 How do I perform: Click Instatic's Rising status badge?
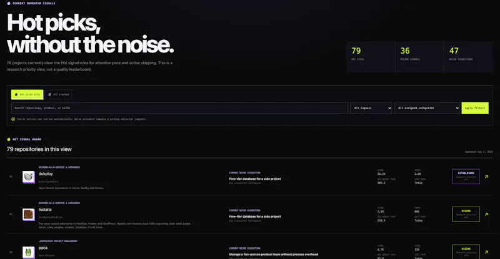(x=466, y=214)
